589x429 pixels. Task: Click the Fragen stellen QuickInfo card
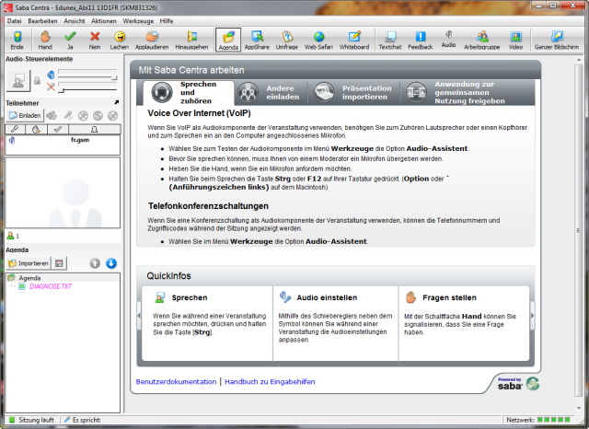tap(464, 323)
